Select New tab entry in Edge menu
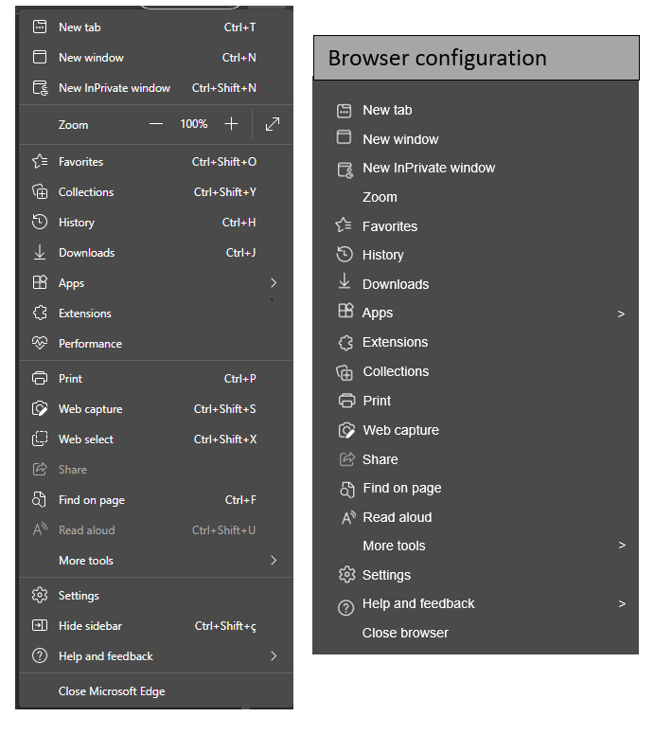 point(156,27)
